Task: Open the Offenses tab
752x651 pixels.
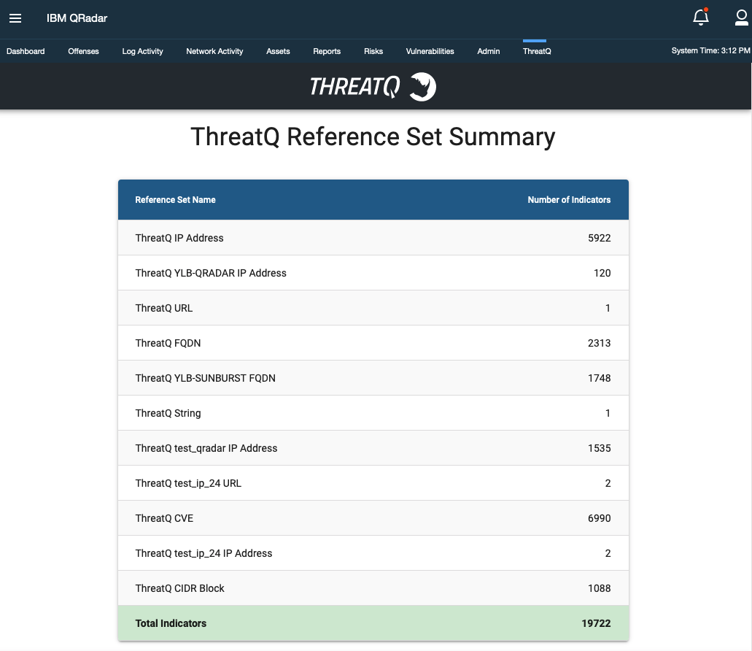Action: tap(83, 51)
